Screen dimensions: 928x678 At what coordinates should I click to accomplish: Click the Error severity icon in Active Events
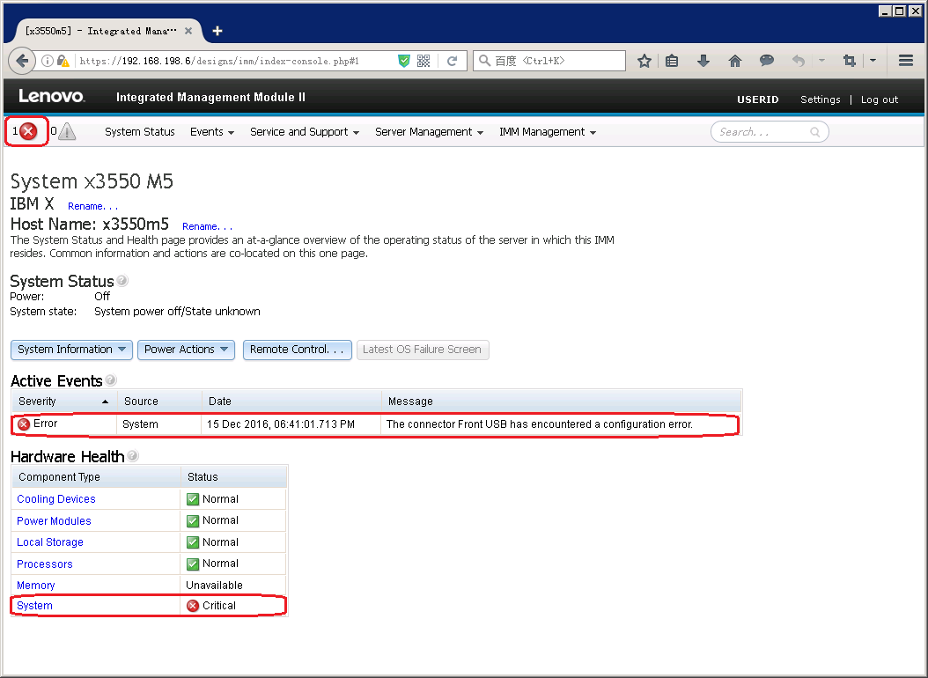[x=24, y=424]
